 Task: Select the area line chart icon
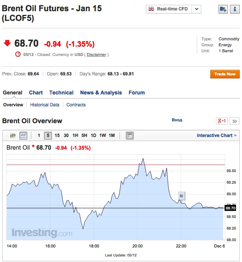23,135
